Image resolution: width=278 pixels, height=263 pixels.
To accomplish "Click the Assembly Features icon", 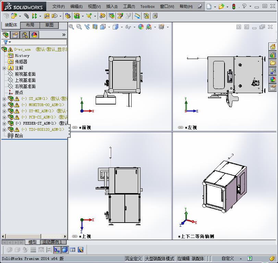I will coord(77,16).
